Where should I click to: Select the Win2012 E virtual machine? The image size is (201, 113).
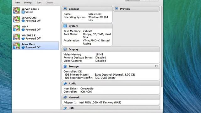(35, 37)
